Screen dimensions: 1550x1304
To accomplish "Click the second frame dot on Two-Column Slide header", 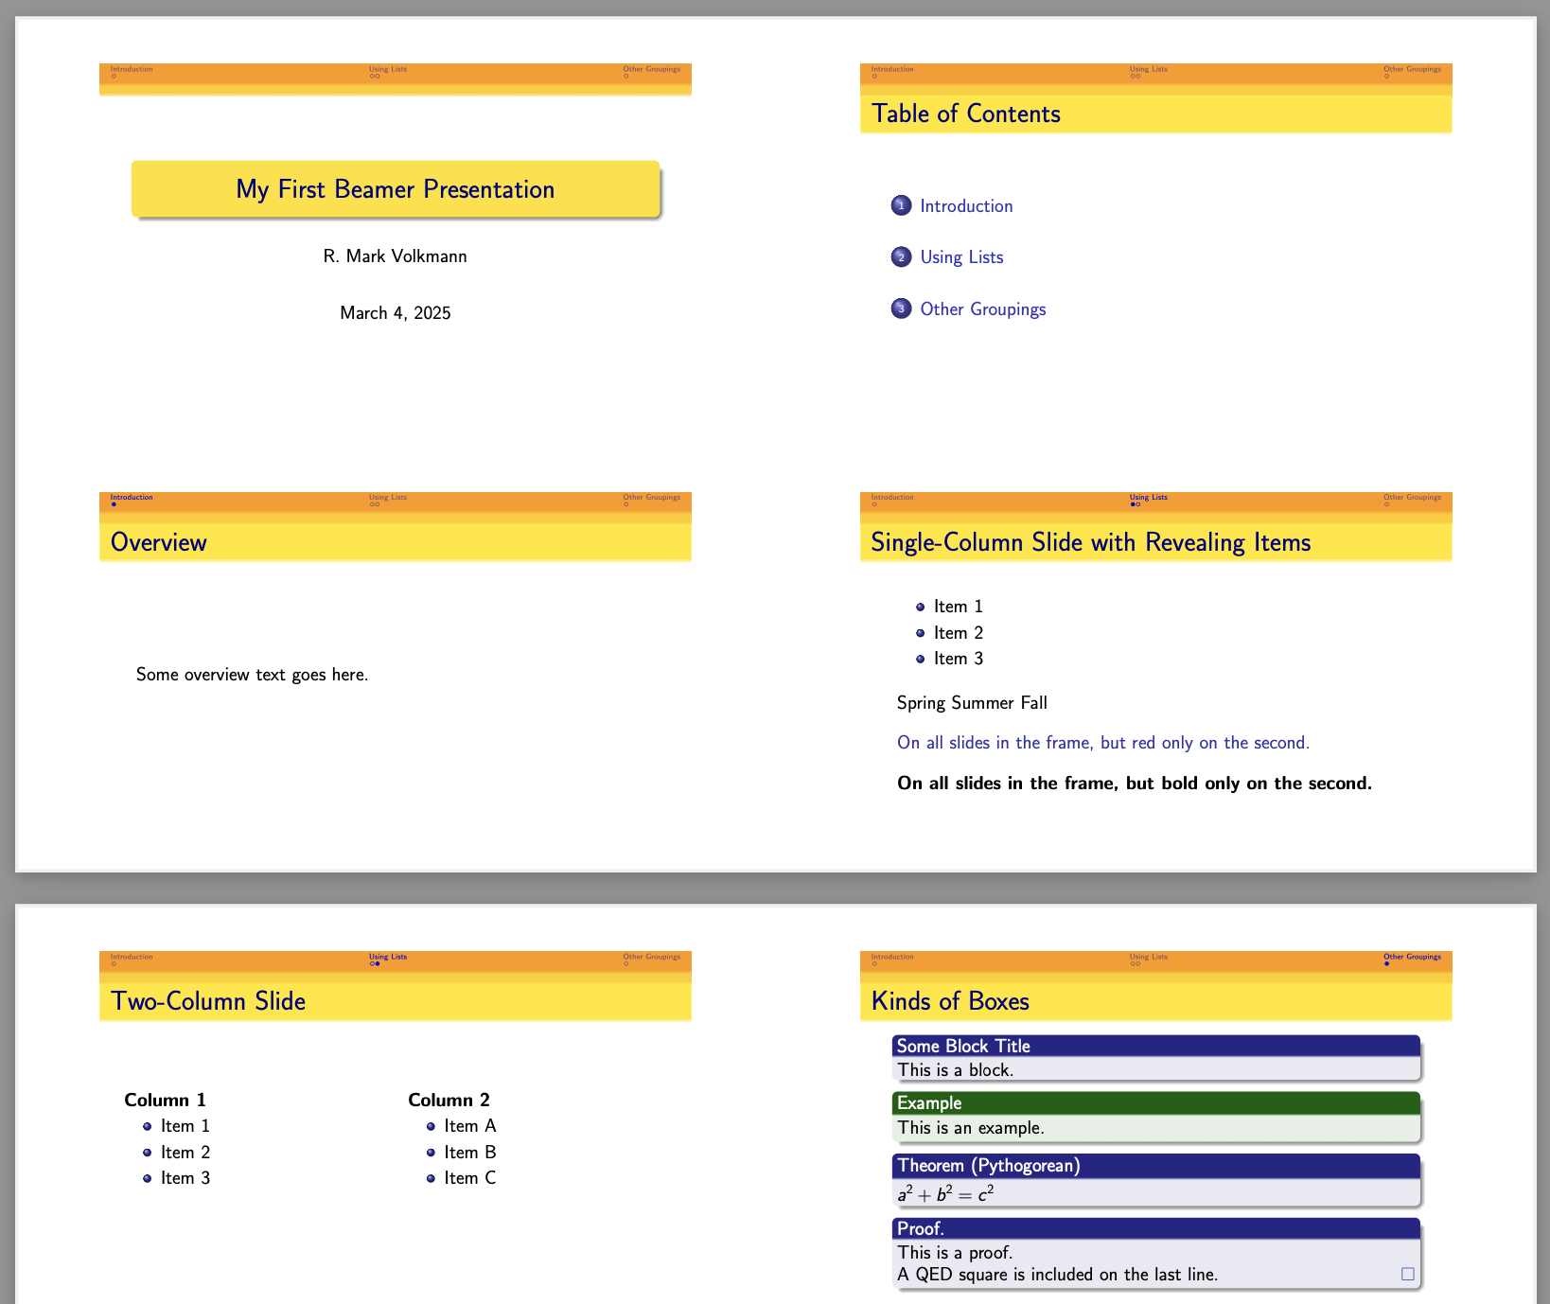I will [x=377, y=964].
